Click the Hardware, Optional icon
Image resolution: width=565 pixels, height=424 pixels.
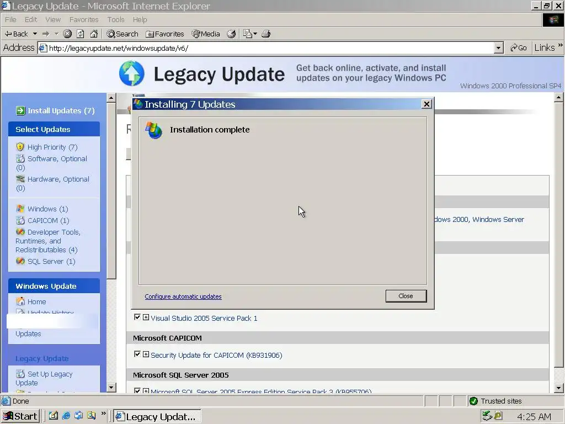20,179
